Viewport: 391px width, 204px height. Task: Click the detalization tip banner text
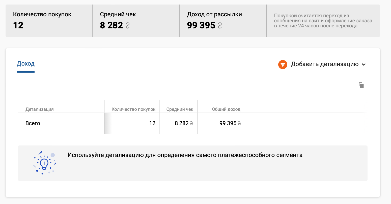click(x=185, y=155)
